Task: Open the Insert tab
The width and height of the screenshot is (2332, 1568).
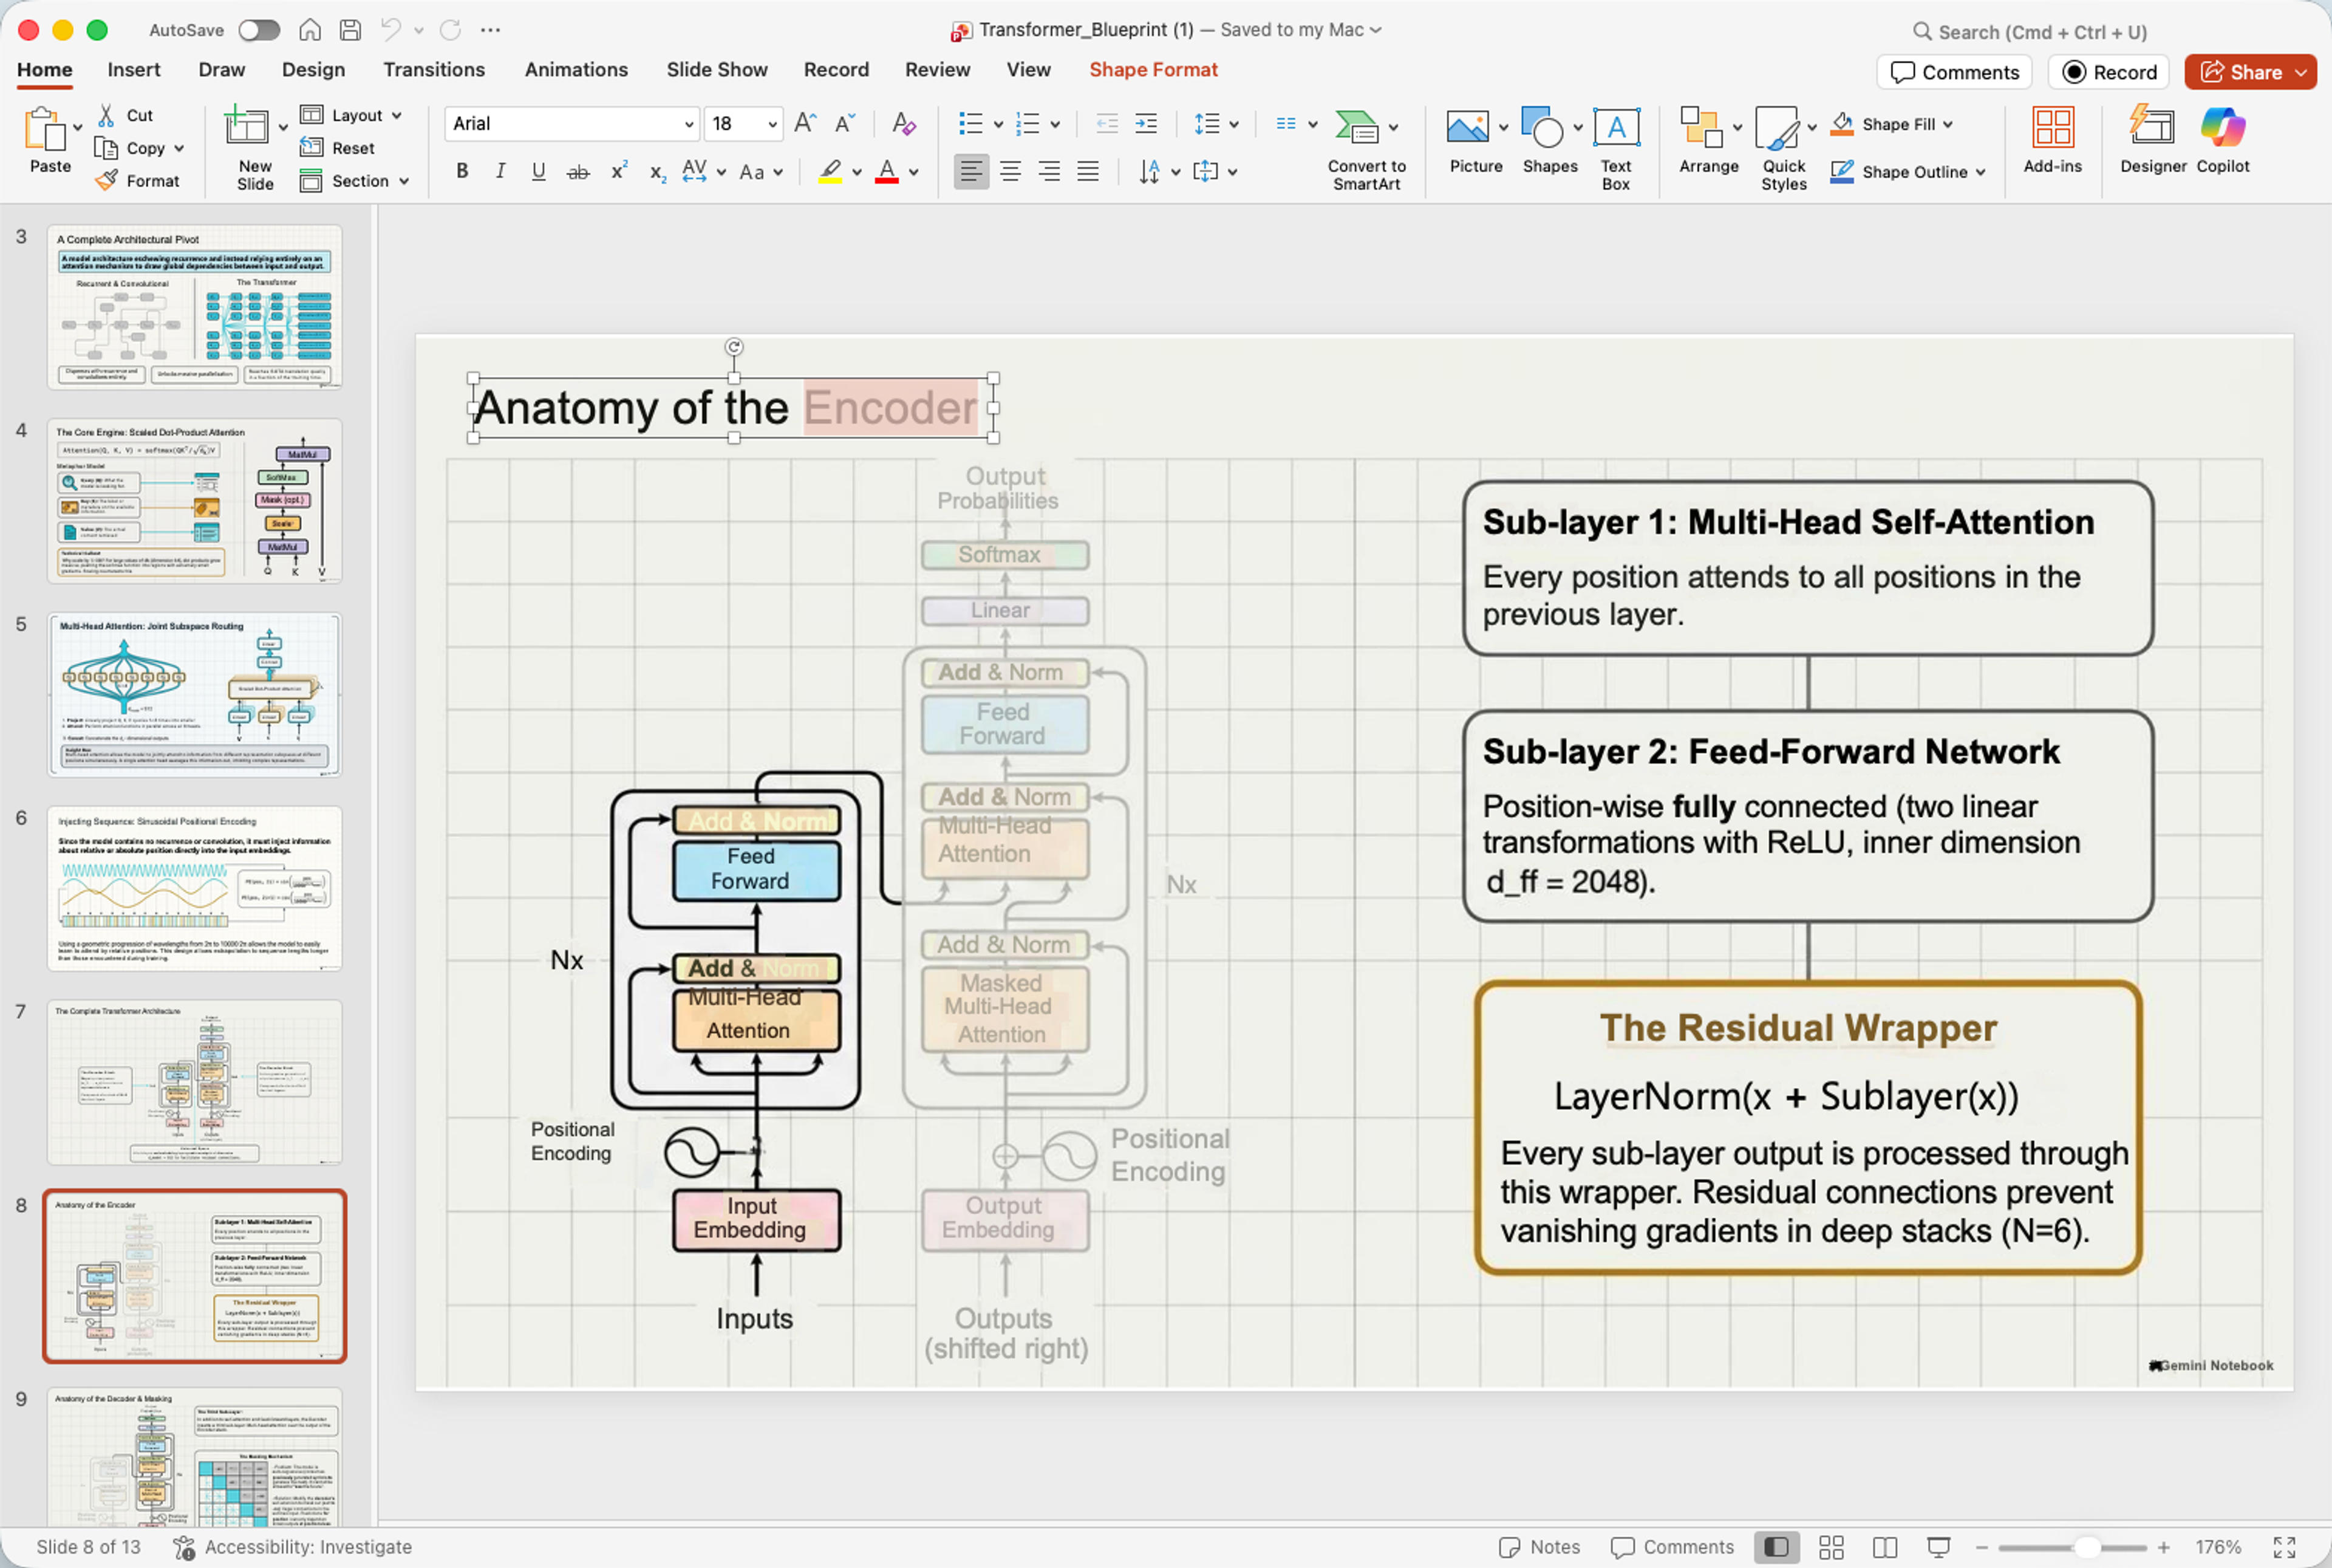Action: [134, 69]
